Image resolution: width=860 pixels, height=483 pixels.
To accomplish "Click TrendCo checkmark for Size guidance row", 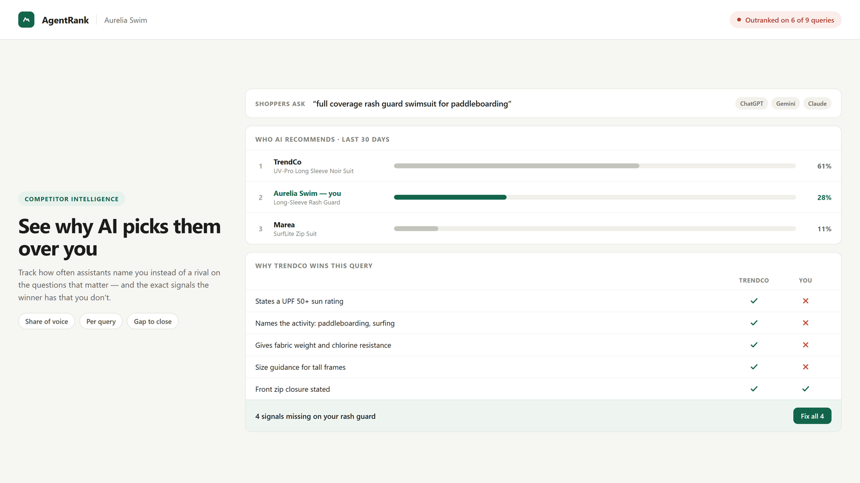I will coord(754,367).
